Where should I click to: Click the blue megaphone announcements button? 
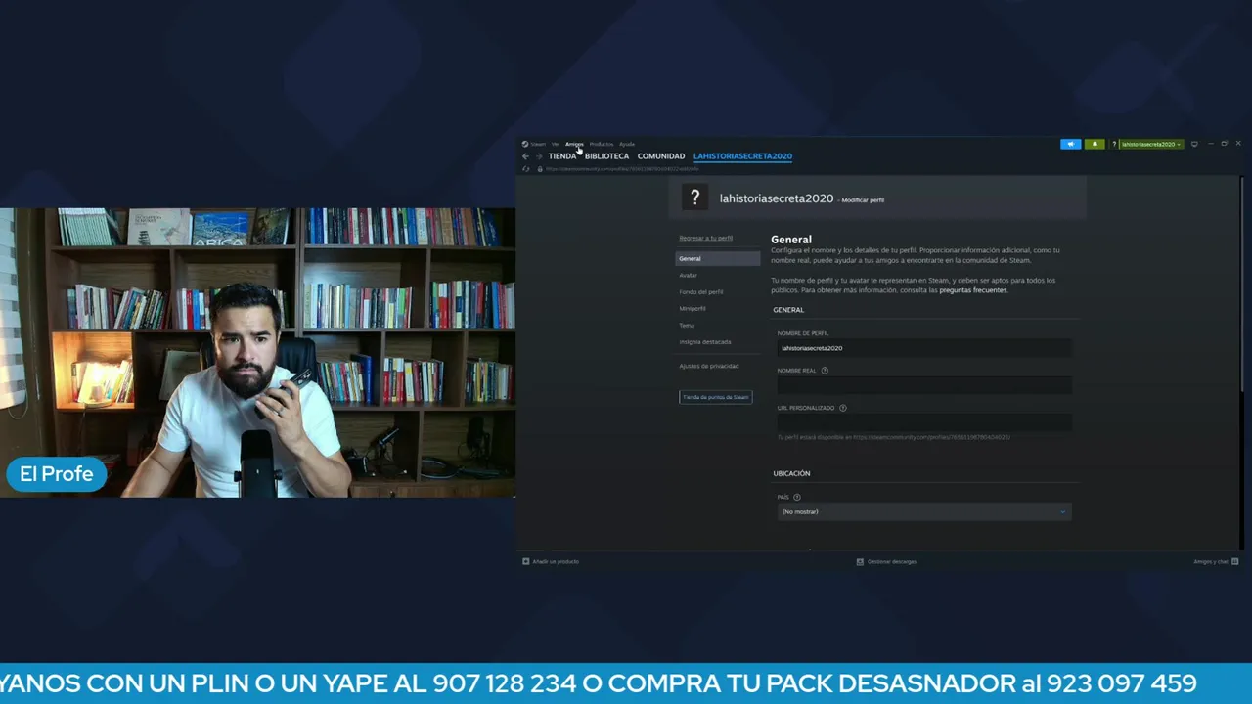tap(1070, 144)
